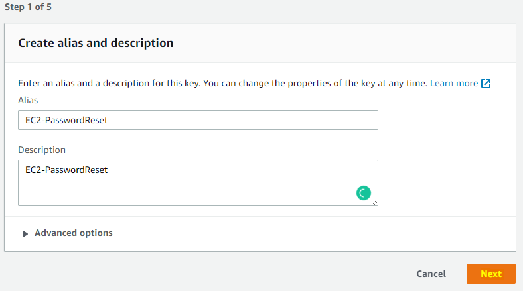
Task: Click the blank panel area beside Advanced options
Action: (x=313, y=233)
